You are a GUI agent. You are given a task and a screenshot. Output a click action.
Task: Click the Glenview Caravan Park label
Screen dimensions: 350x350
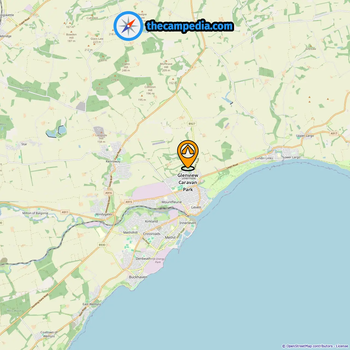188,182
